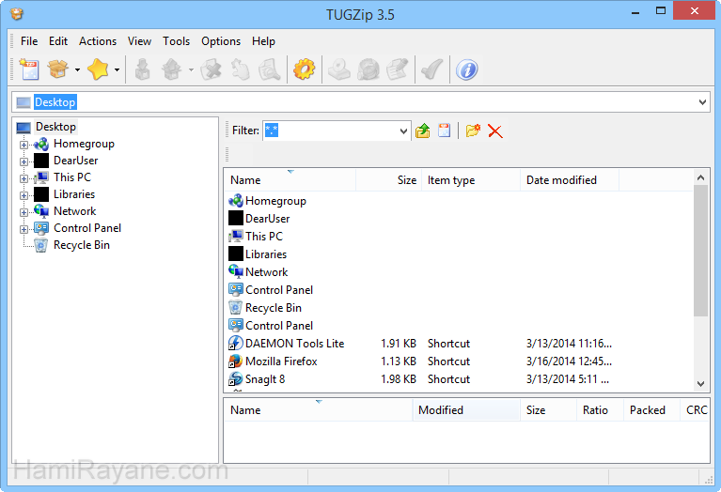Sort by Item type column header
Viewport: 721px width, 492px height.
[471, 180]
